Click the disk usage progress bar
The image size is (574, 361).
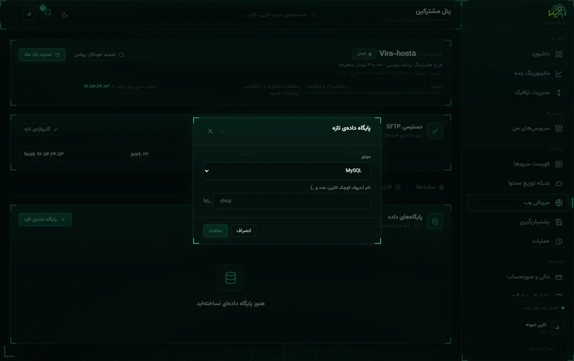click(x=374, y=92)
